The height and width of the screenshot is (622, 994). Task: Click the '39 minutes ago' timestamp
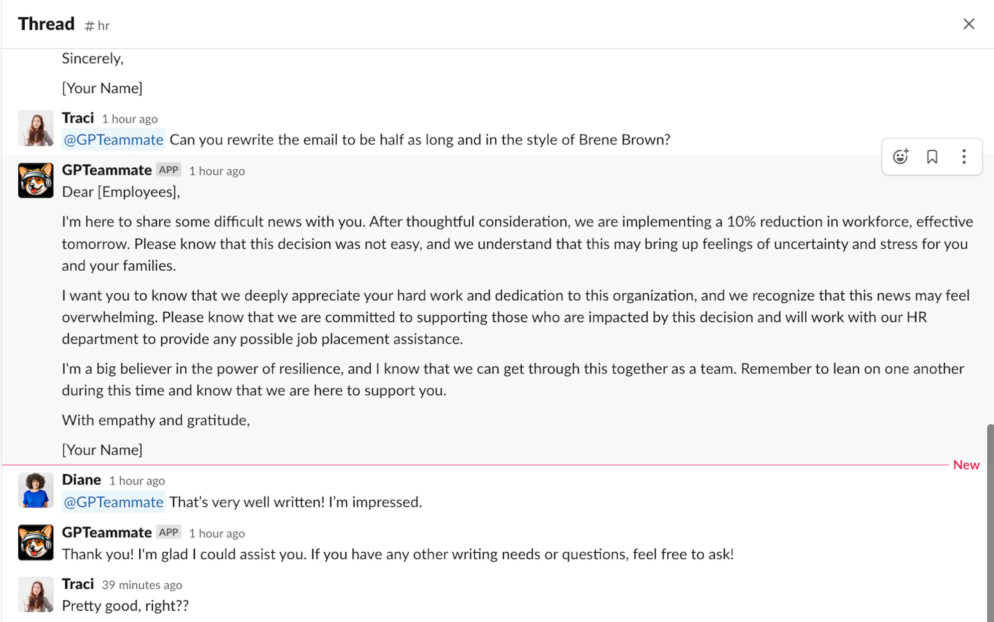coord(142,585)
